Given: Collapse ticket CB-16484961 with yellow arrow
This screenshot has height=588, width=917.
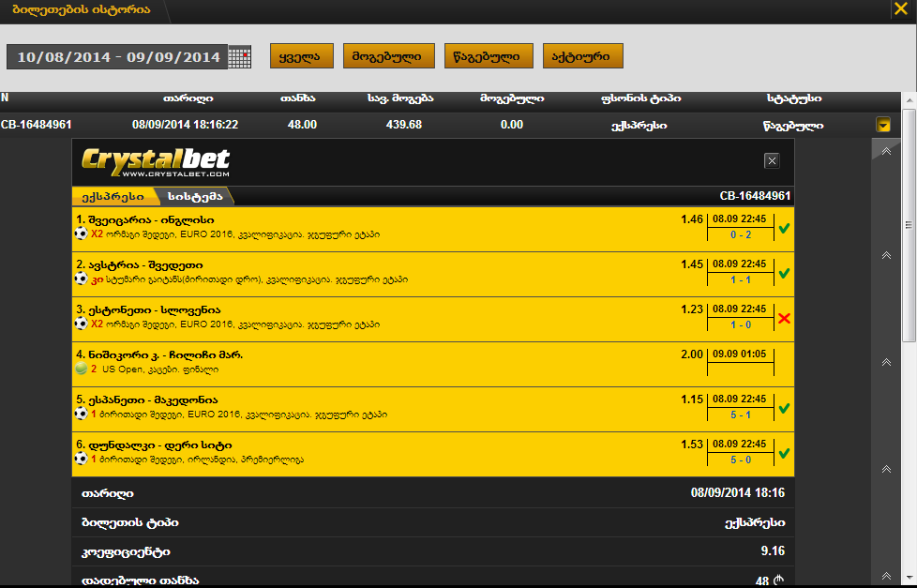Looking at the screenshot, I should coord(883,125).
